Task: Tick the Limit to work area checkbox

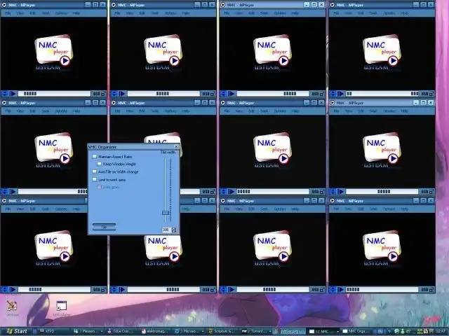Action: (95, 180)
